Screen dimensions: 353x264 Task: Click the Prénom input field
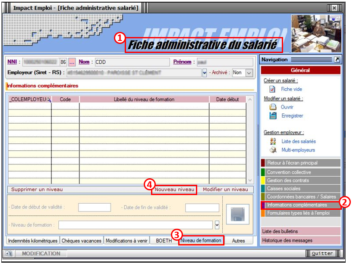[x=225, y=62]
